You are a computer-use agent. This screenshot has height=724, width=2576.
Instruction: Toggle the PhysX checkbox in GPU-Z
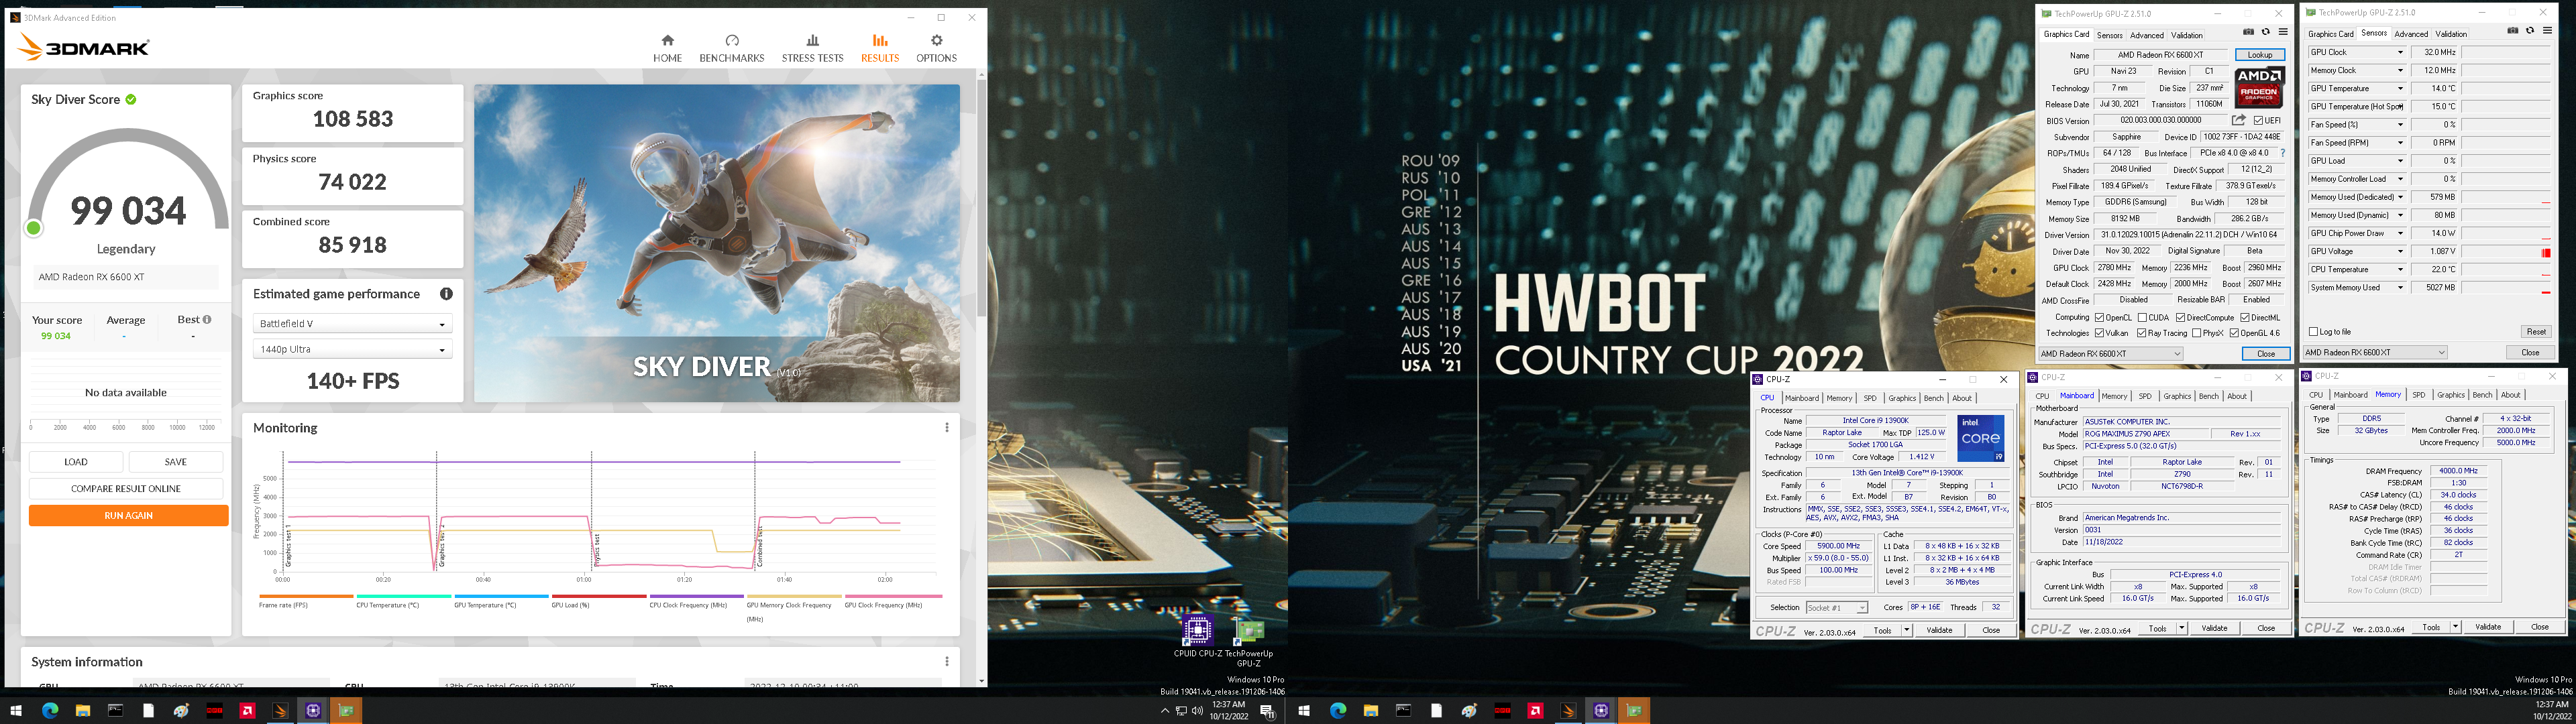tap(2196, 333)
